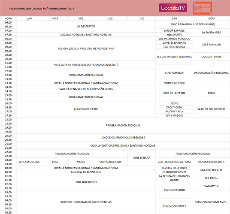
Task: Click the SAB column header
Action: pyautogui.click(x=174, y=18)
